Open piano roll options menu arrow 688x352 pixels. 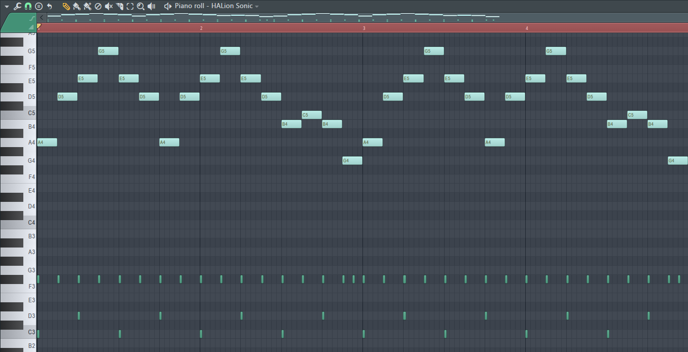click(x=7, y=6)
